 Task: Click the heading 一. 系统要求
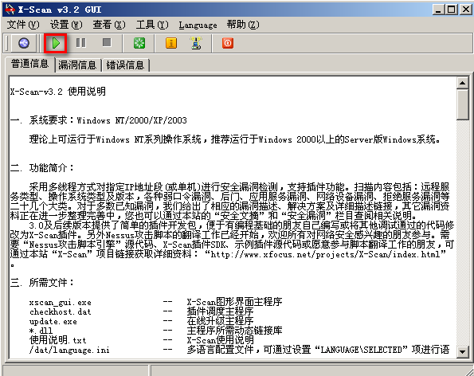41,120
